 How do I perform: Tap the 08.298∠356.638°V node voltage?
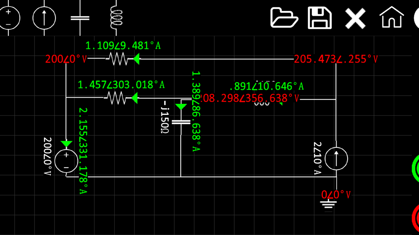(x=250, y=98)
